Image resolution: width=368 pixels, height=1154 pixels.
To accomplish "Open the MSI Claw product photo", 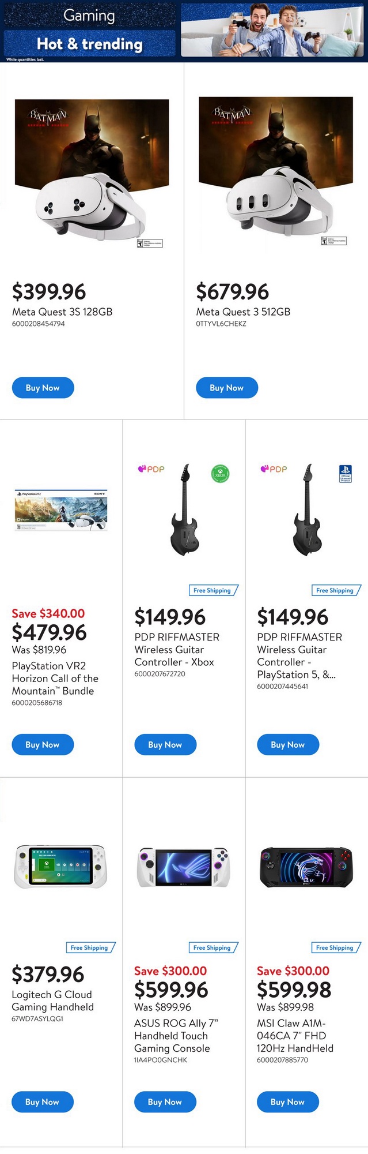I will [x=306, y=867].
